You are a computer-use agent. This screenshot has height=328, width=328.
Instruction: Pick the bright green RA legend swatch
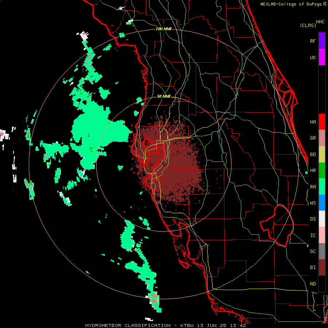tap(322, 187)
